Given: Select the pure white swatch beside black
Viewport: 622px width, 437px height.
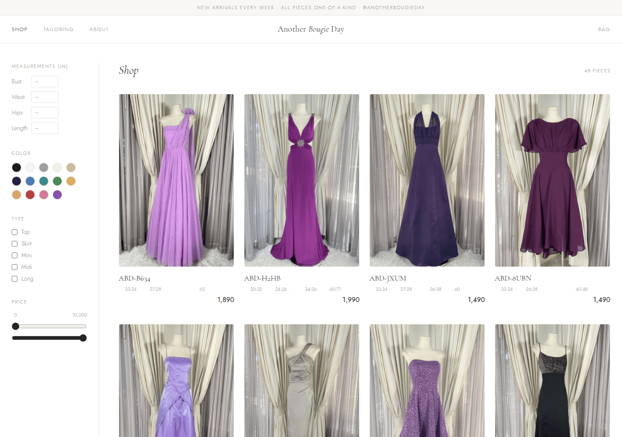Looking at the screenshot, I should click(30, 168).
